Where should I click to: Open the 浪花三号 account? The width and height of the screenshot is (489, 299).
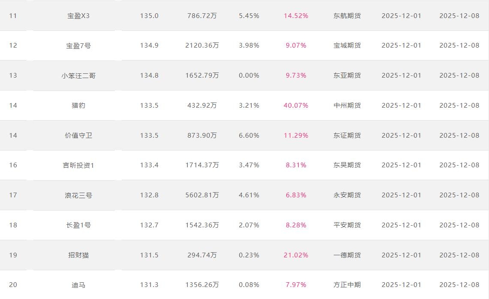[78, 195]
